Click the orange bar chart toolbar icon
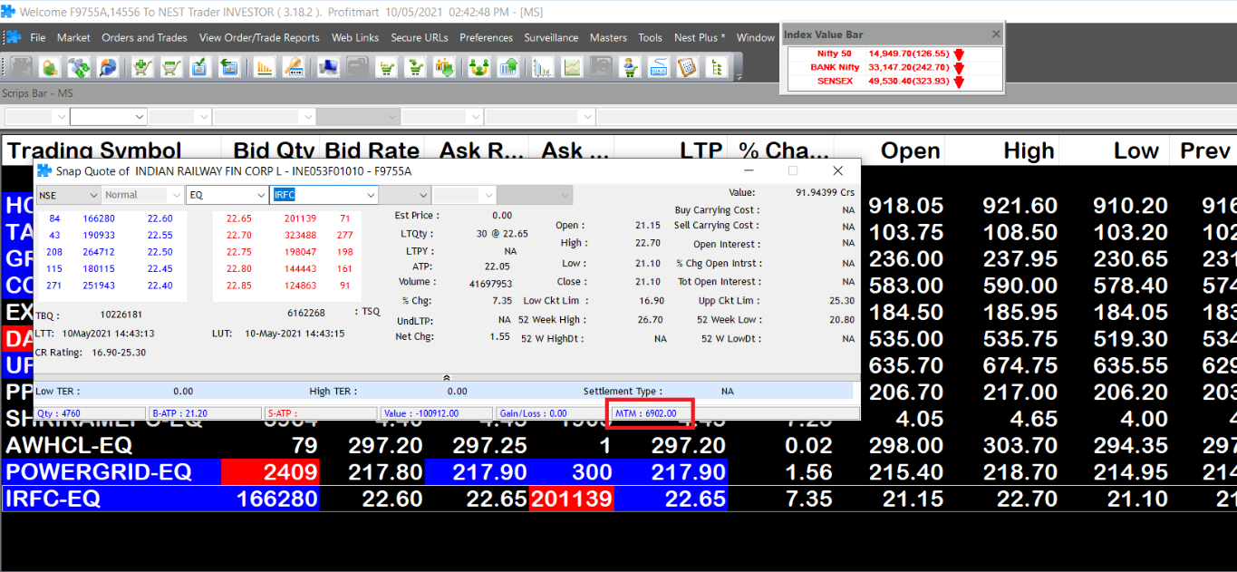1237x572 pixels. click(x=265, y=67)
